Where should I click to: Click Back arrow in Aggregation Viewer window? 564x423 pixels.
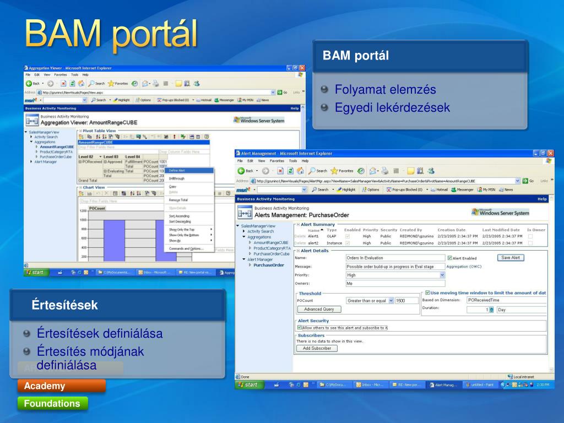tap(29, 84)
